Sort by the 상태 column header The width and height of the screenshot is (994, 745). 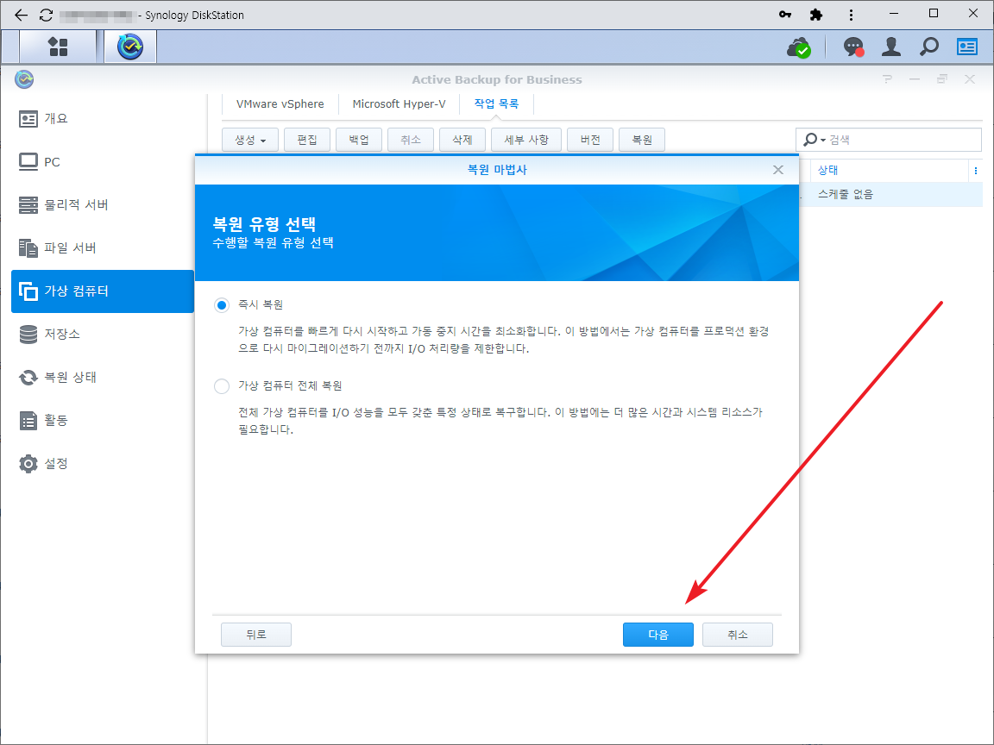point(828,171)
